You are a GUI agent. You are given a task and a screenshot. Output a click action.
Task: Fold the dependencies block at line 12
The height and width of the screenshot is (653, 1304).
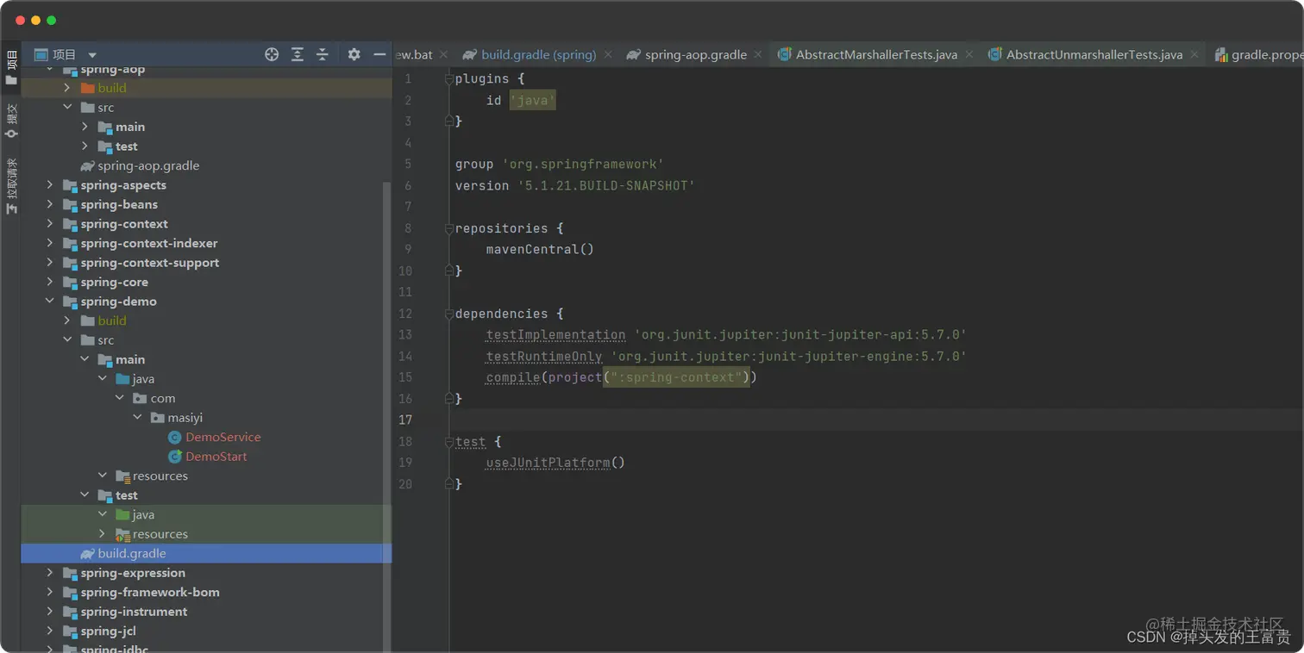448,314
